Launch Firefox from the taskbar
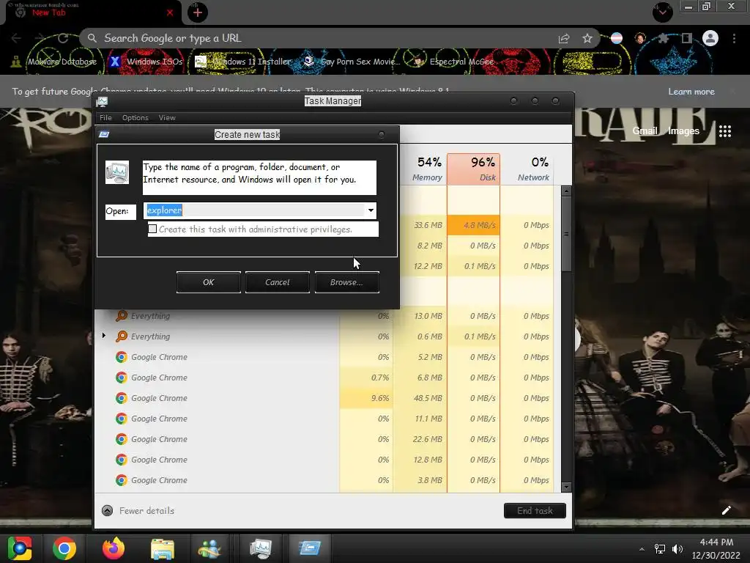 114,548
